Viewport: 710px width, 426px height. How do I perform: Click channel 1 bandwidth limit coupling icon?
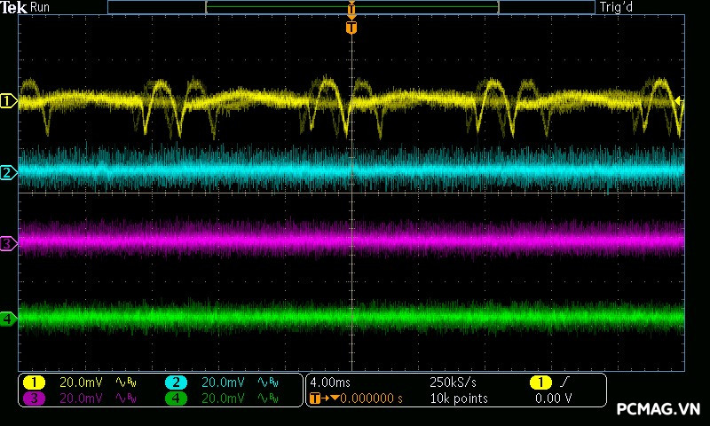125,383
